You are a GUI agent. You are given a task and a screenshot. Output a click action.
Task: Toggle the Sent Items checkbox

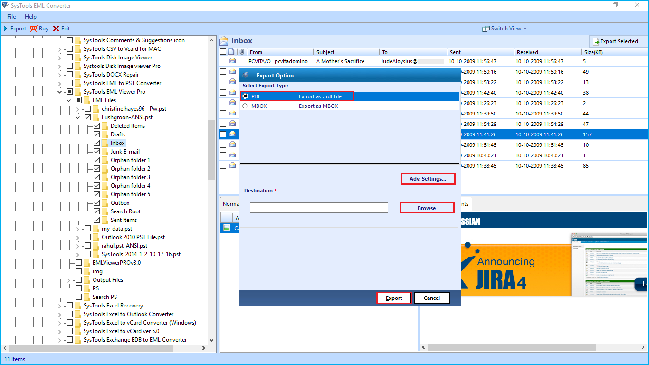(x=97, y=220)
